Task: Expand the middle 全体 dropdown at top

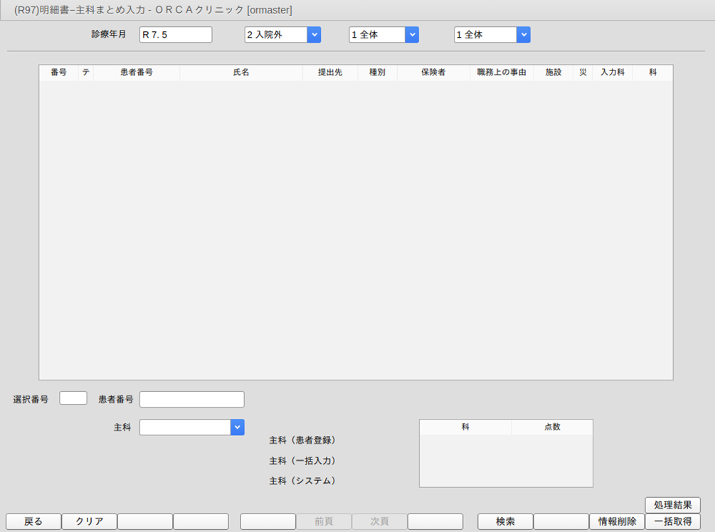Action: (x=411, y=35)
